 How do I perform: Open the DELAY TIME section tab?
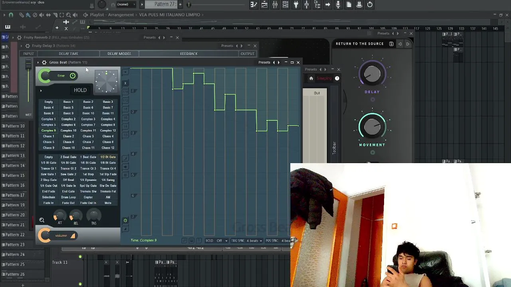pos(69,54)
